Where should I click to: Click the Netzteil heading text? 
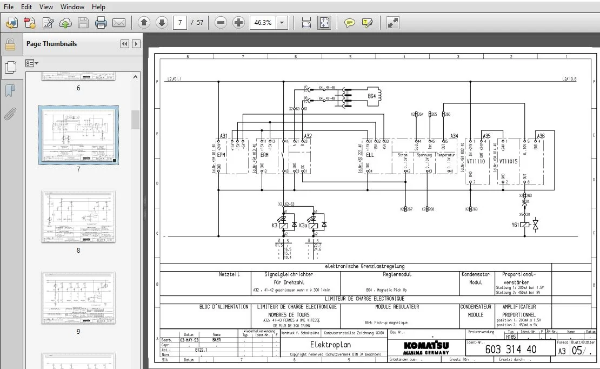click(229, 274)
